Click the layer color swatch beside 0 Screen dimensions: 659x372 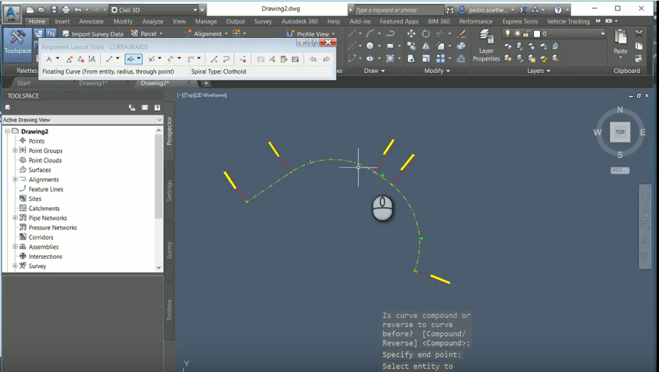pos(537,34)
